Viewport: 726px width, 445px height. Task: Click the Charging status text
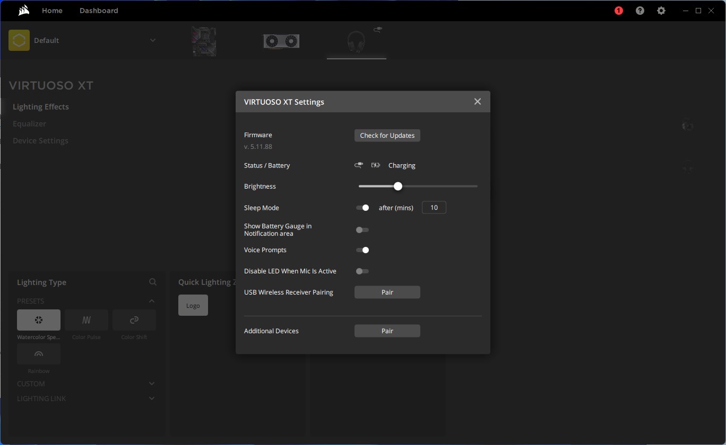tap(402, 166)
